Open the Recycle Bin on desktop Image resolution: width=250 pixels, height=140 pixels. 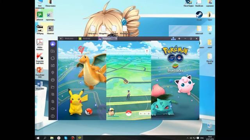pyautogui.click(x=210, y=127)
